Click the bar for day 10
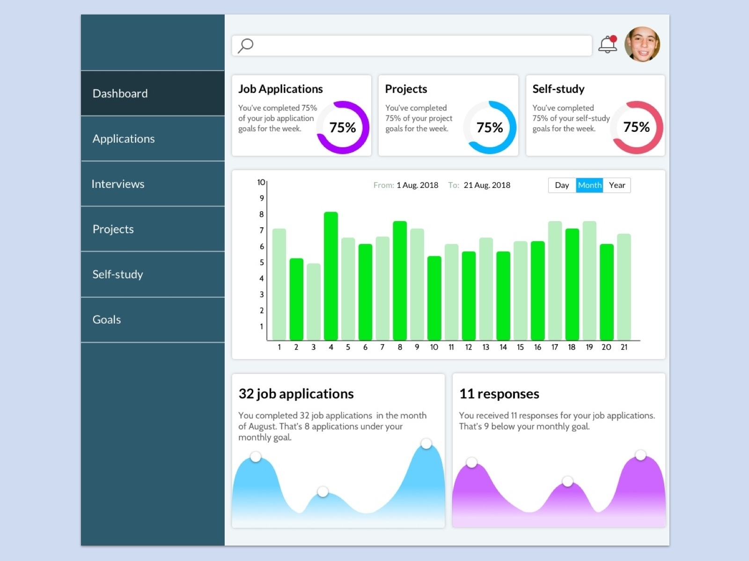This screenshot has width=749, height=561. [434, 298]
